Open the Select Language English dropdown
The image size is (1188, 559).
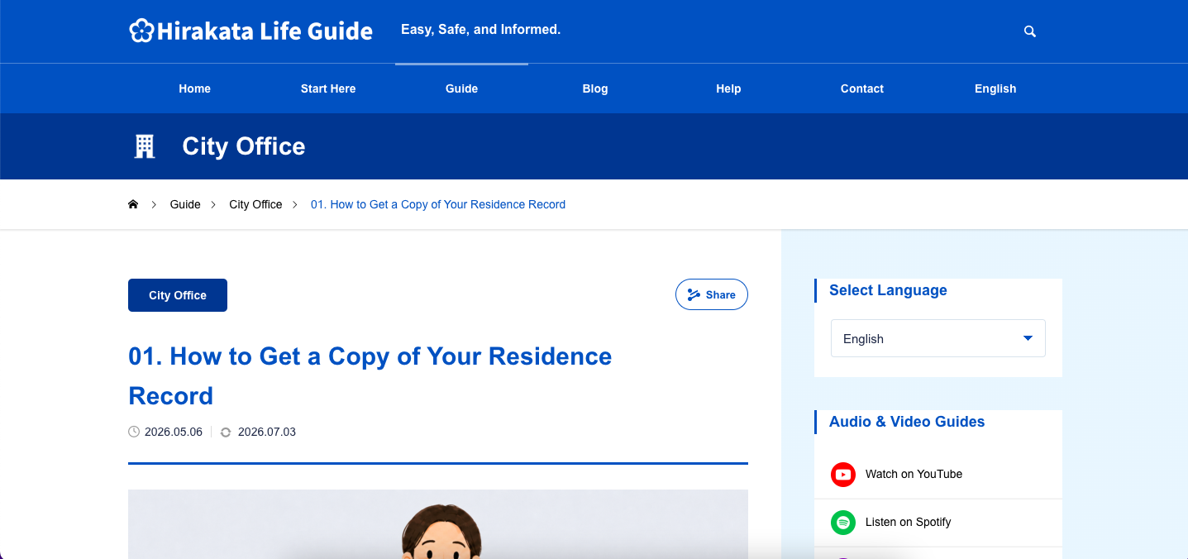pos(938,338)
